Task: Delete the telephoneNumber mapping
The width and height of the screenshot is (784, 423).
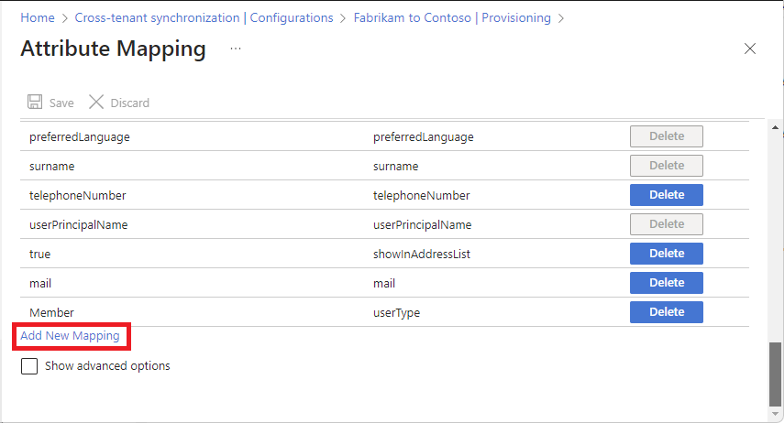Action: coord(666,195)
